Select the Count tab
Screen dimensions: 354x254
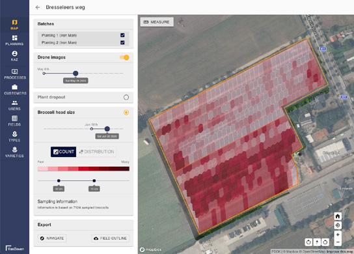coord(63,152)
